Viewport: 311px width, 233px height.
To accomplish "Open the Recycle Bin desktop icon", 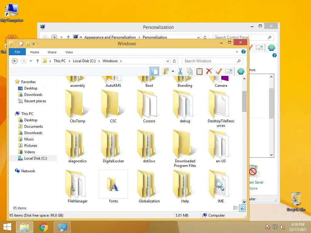I will pyautogui.click(x=296, y=201).
